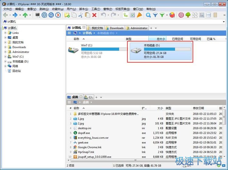
Task: Expand the 本地磁盘 (D:) tree node
Action: 5,61
